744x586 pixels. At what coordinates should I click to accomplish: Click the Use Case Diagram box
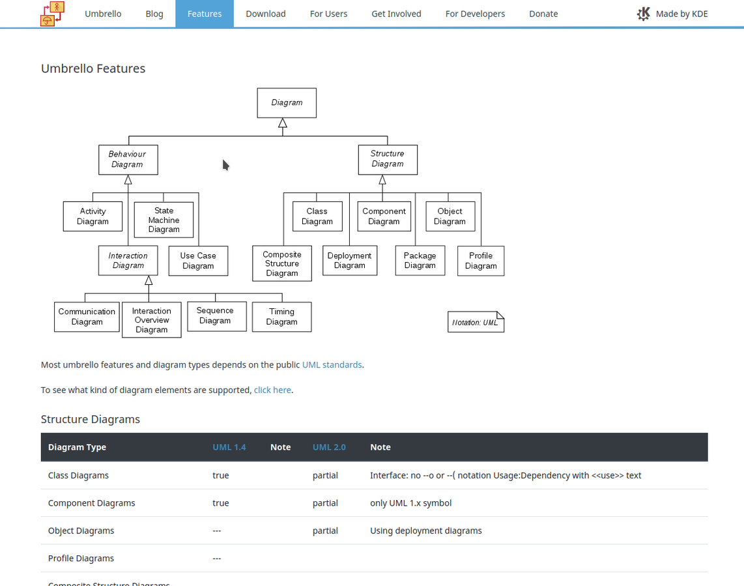tap(198, 261)
